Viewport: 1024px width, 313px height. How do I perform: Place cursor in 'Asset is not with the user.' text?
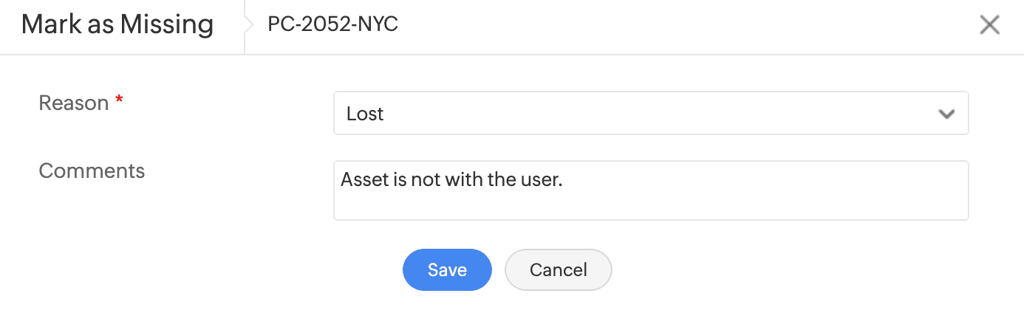tap(451, 179)
